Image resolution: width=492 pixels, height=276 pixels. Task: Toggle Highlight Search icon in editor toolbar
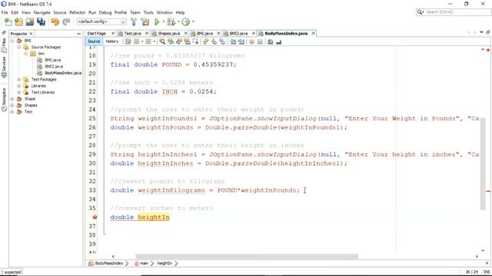[x=188, y=41]
